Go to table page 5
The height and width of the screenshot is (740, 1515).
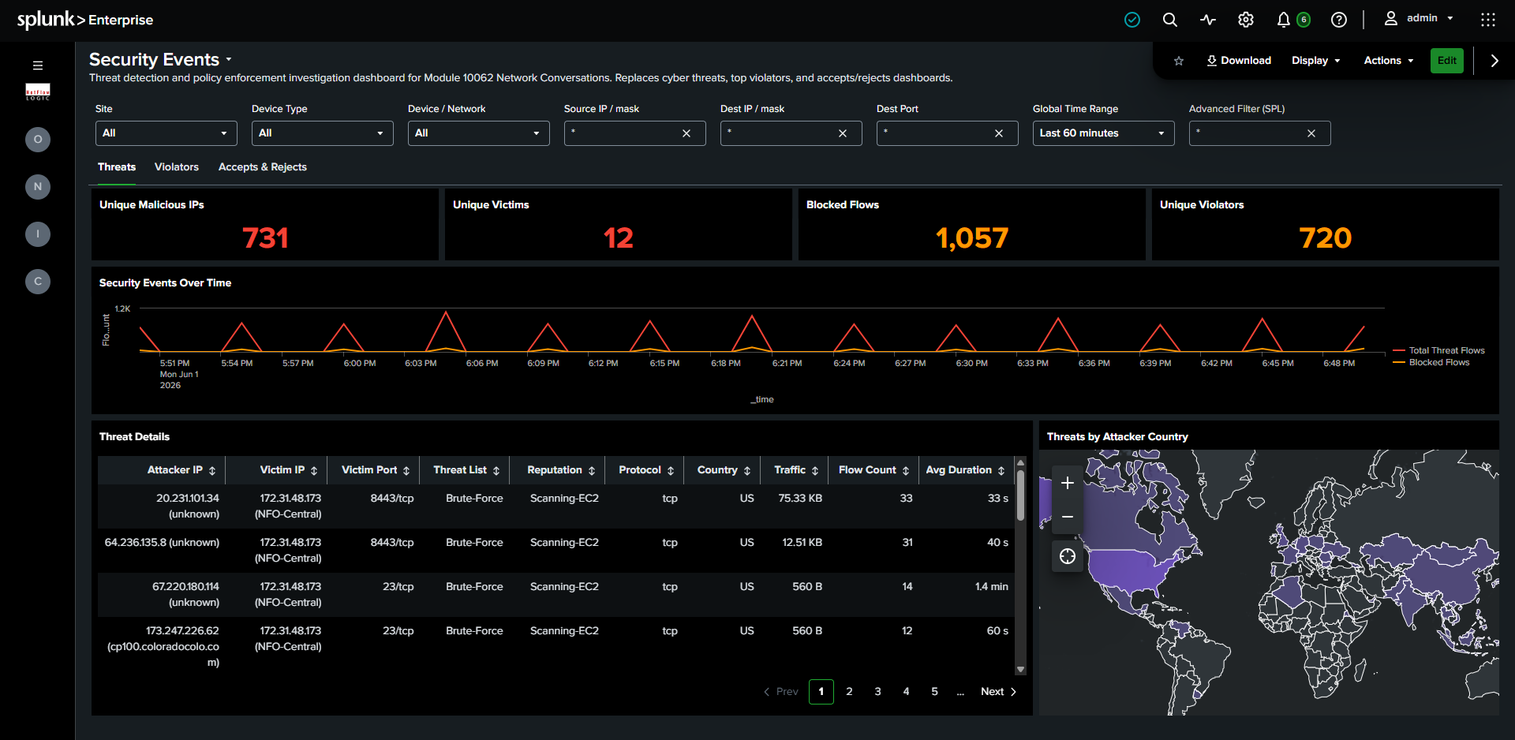[935, 692]
